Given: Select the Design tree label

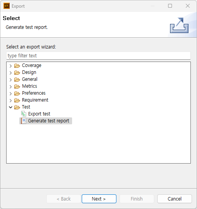Looking at the screenshot, I should (x=29, y=72).
